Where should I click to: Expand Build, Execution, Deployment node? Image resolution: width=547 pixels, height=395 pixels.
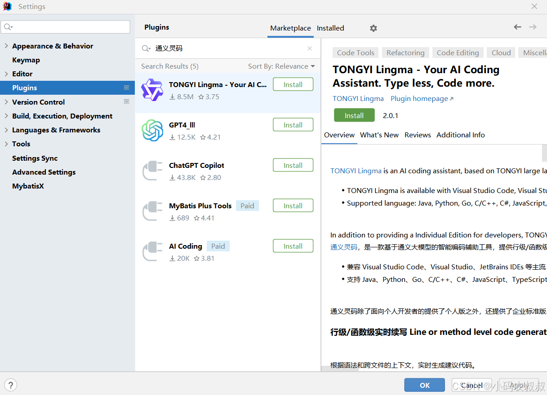6,116
